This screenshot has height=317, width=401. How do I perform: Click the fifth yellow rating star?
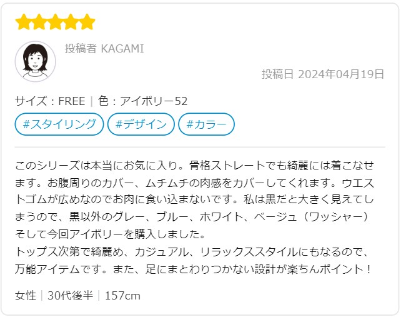point(87,22)
